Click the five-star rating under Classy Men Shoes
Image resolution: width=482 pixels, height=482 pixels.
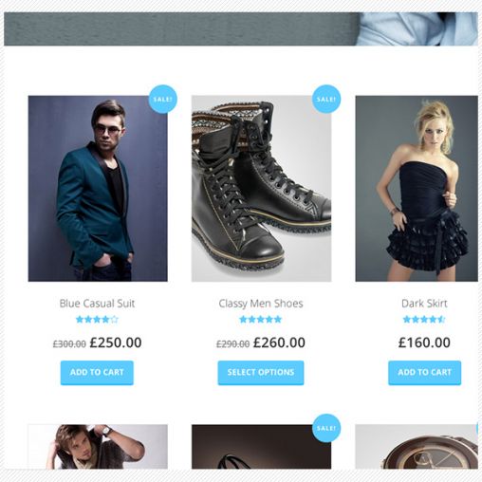click(261, 320)
